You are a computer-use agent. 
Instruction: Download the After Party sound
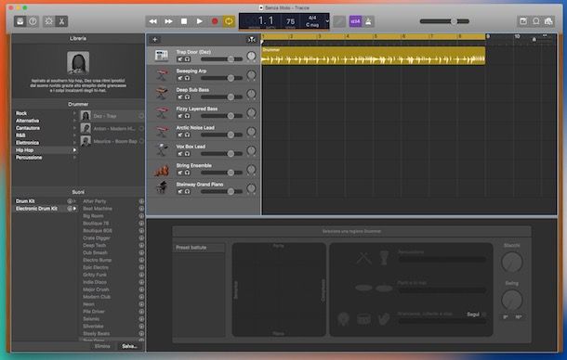point(141,201)
